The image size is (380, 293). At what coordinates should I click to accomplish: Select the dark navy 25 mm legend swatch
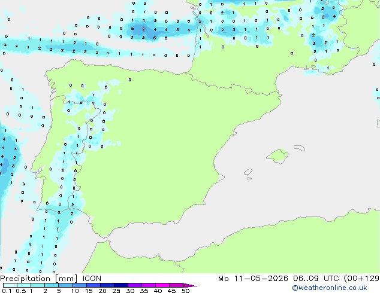pyautogui.click(x=121, y=285)
